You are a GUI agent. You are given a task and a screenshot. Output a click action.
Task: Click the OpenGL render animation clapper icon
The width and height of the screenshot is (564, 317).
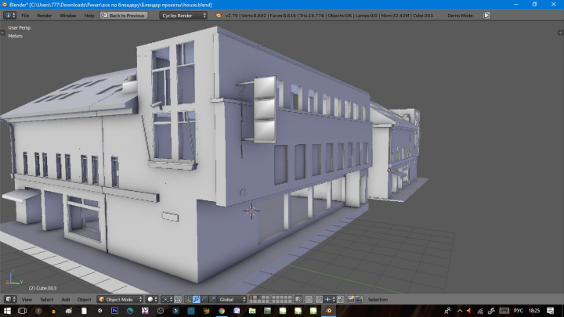[x=359, y=299]
